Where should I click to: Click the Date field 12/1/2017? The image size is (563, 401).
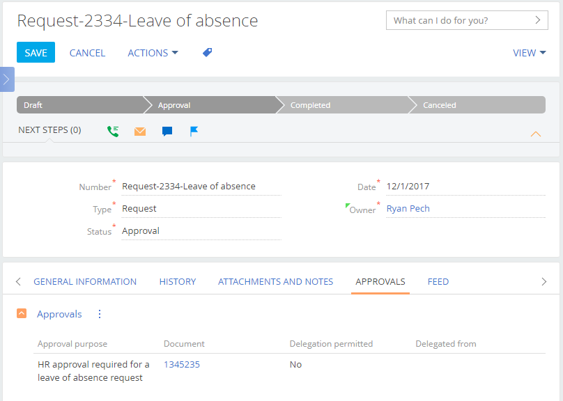(x=465, y=187)
